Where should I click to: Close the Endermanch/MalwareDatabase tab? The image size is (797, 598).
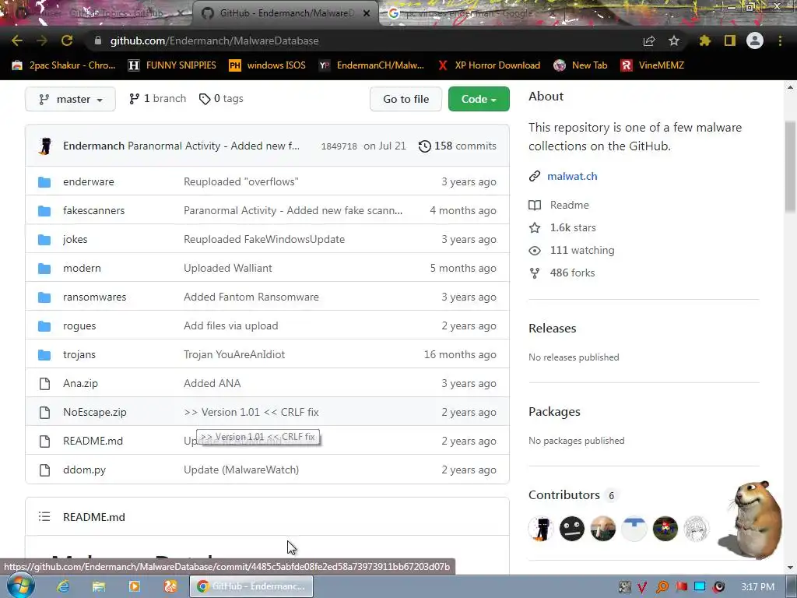[367, 13]
